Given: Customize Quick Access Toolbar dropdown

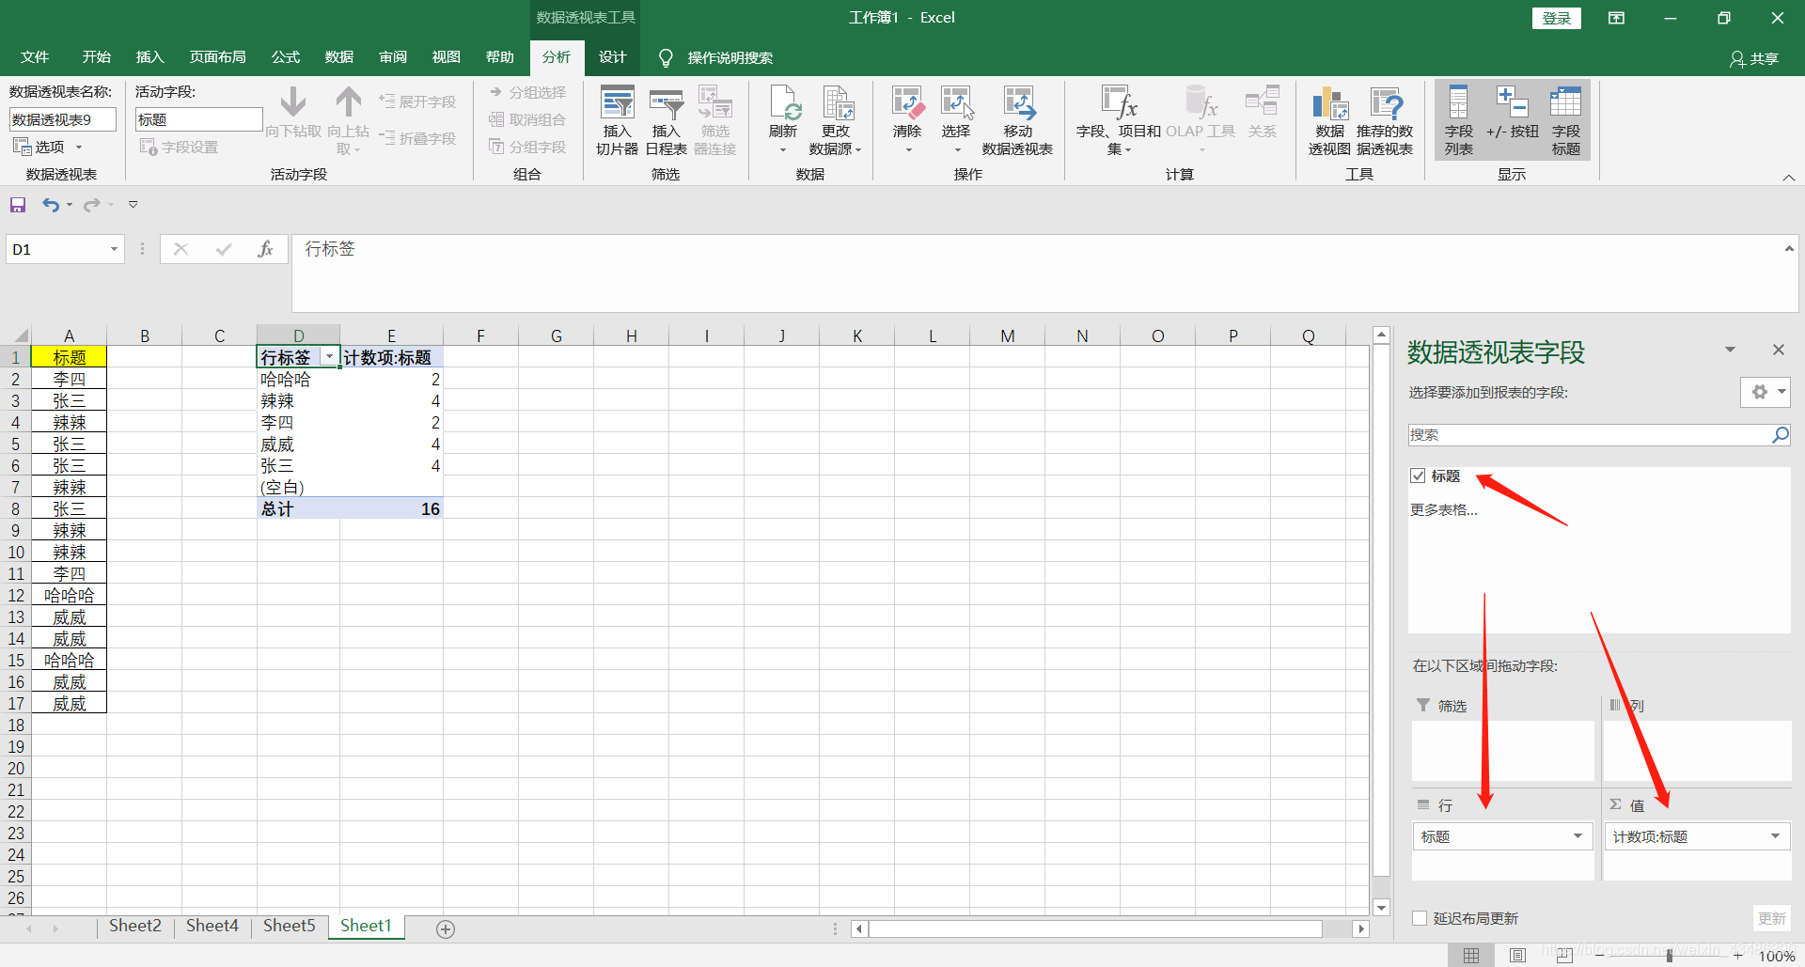Looking at the screenshot, I should [133, 204].
